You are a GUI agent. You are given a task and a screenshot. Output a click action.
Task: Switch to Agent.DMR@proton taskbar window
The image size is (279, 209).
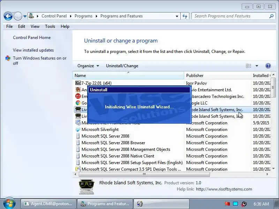point(48,204)
